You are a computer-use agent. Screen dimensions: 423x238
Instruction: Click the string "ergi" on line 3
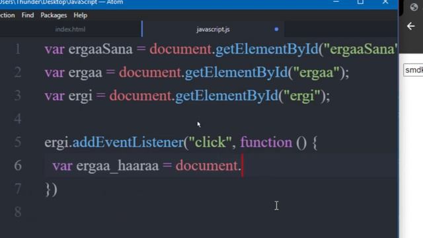(x=302, y=96)
